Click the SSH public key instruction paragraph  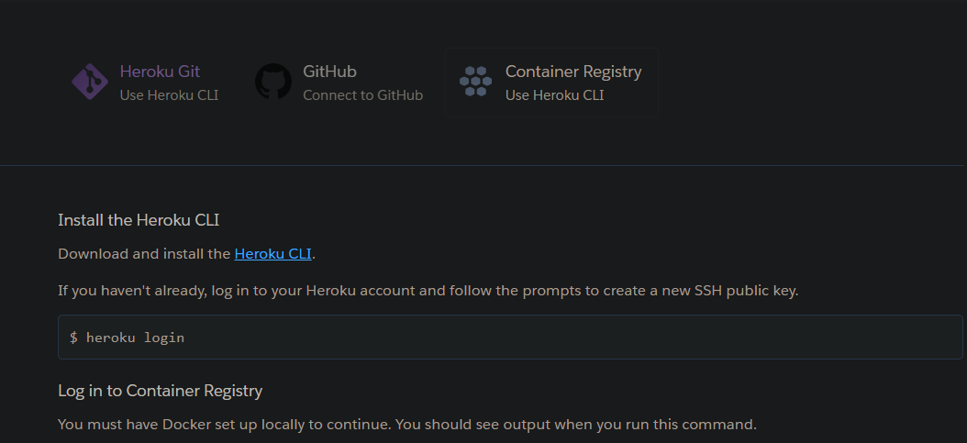coord(428,291)
